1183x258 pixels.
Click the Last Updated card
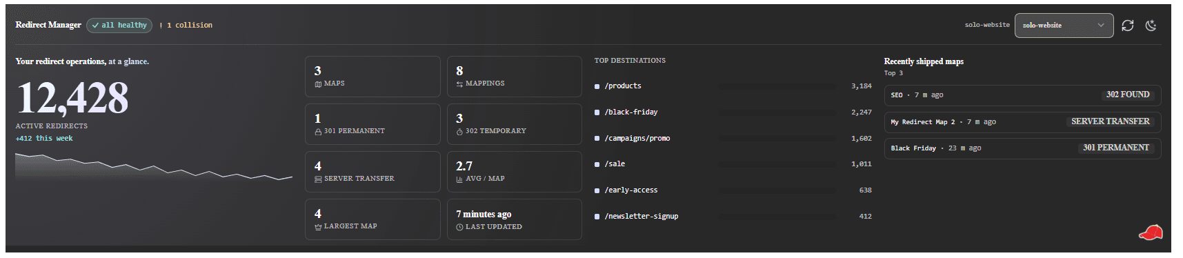click(514, 219)
